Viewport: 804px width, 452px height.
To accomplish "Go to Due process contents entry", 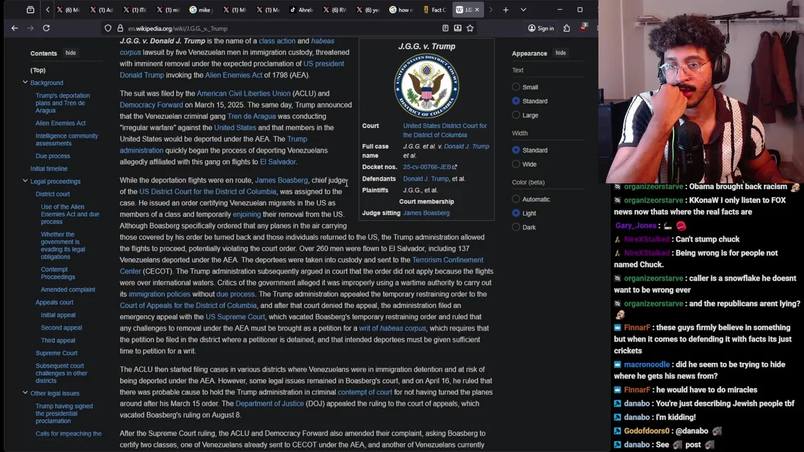I will (53, 156).
